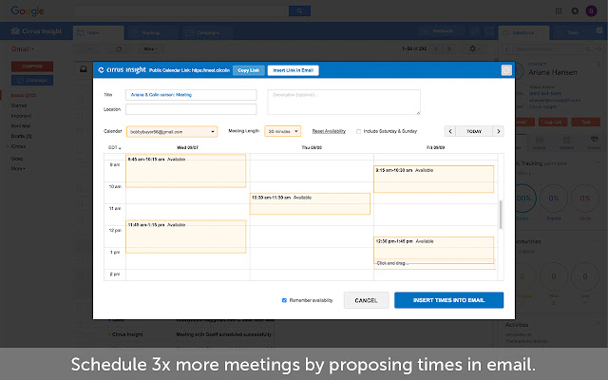Go to next week arrow
Screen dimensions: 608x380
click(x=499, y=131)
